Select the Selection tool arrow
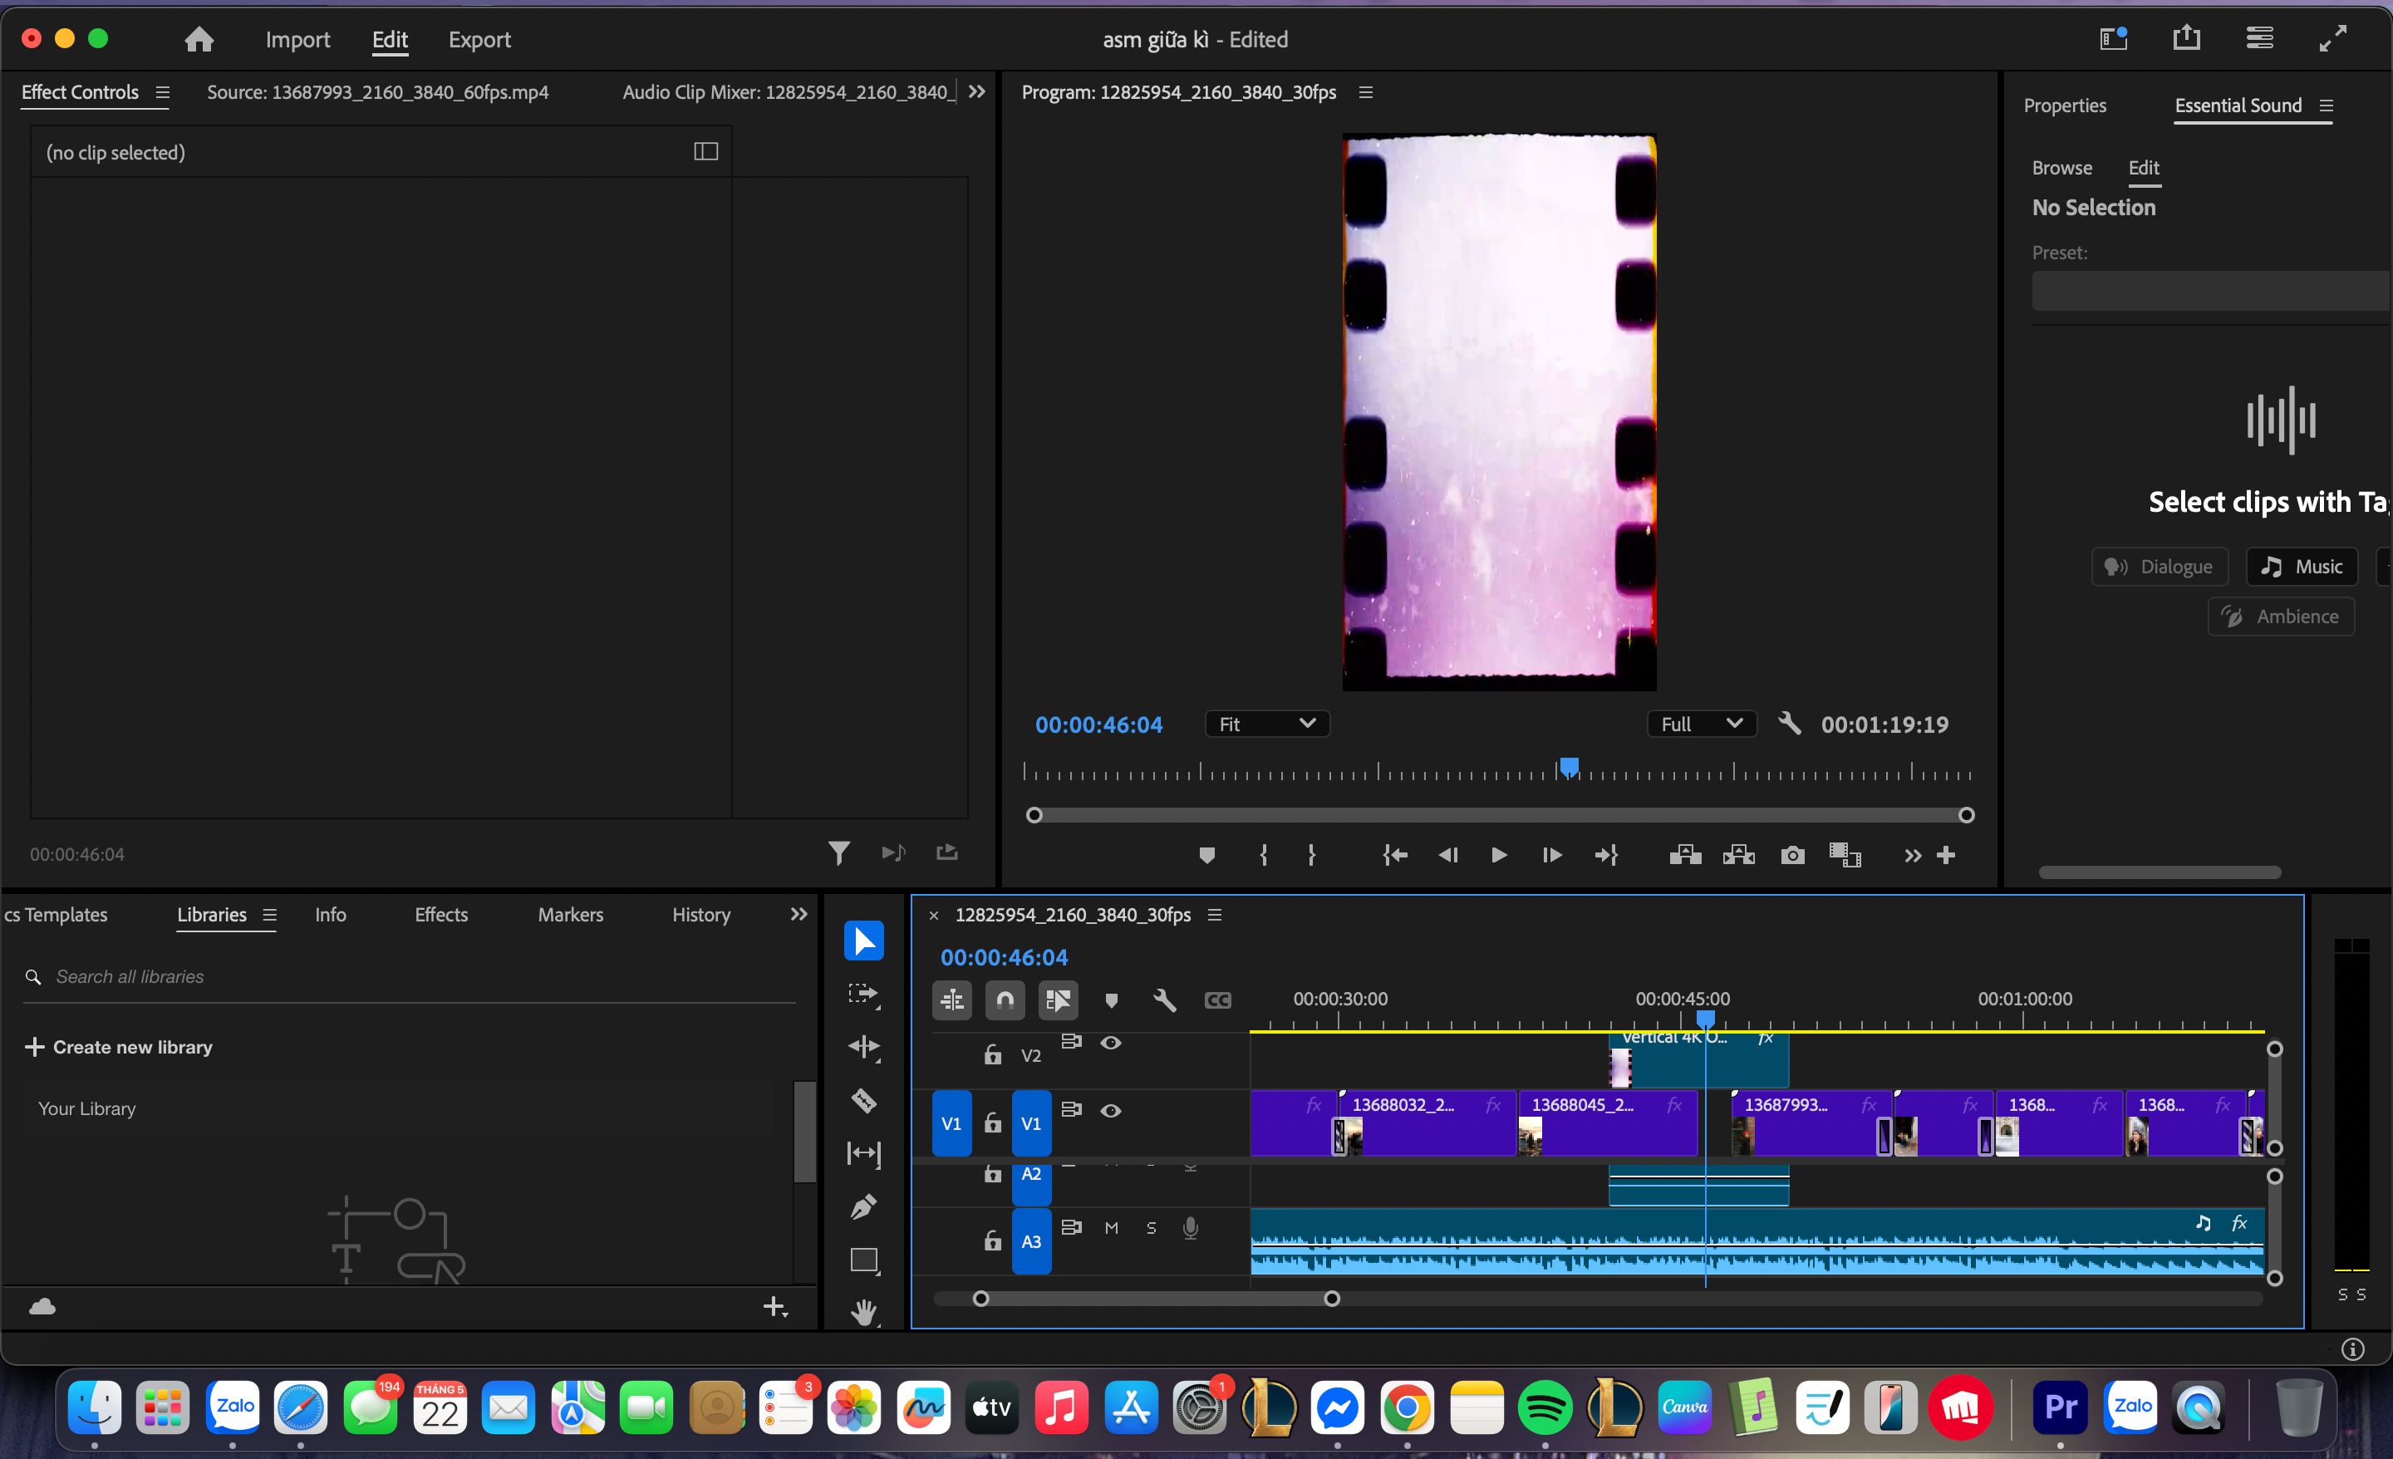This screenshot has height=1459, width=2393. [x=863, y=941]
